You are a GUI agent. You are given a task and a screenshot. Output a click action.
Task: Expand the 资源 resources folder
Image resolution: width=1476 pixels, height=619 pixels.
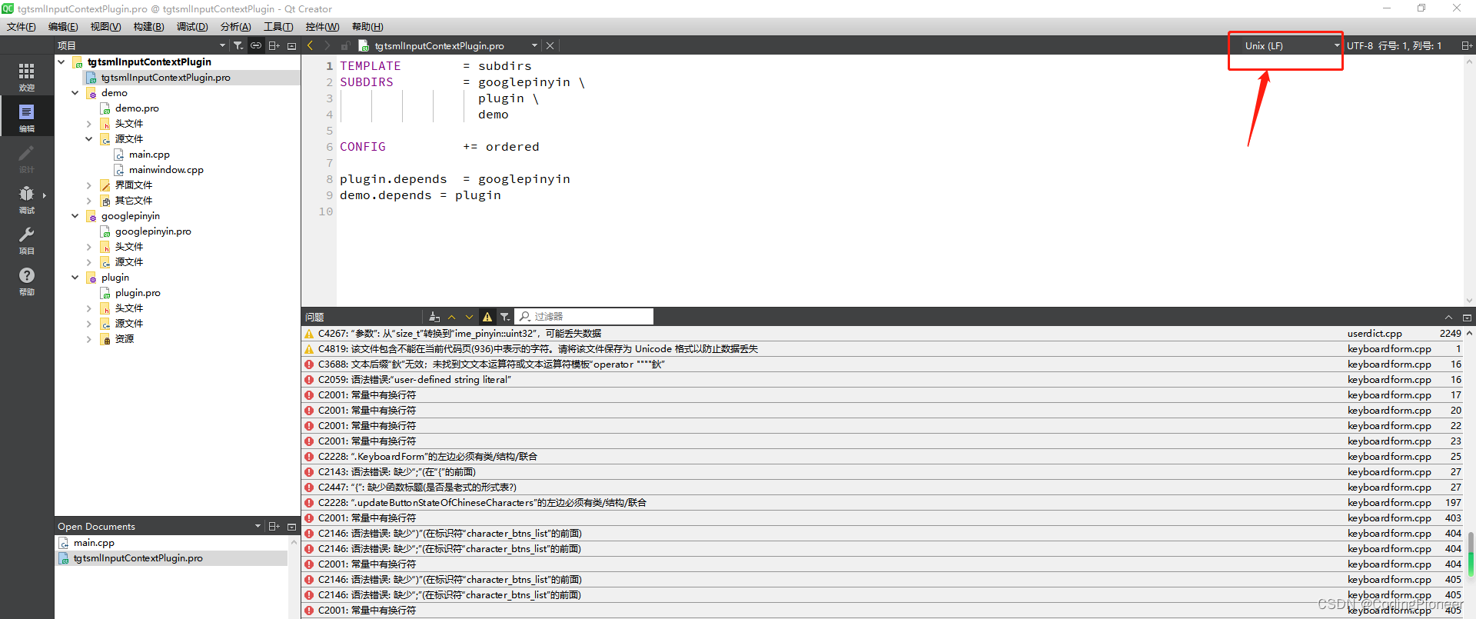click(x=89, y=339)
